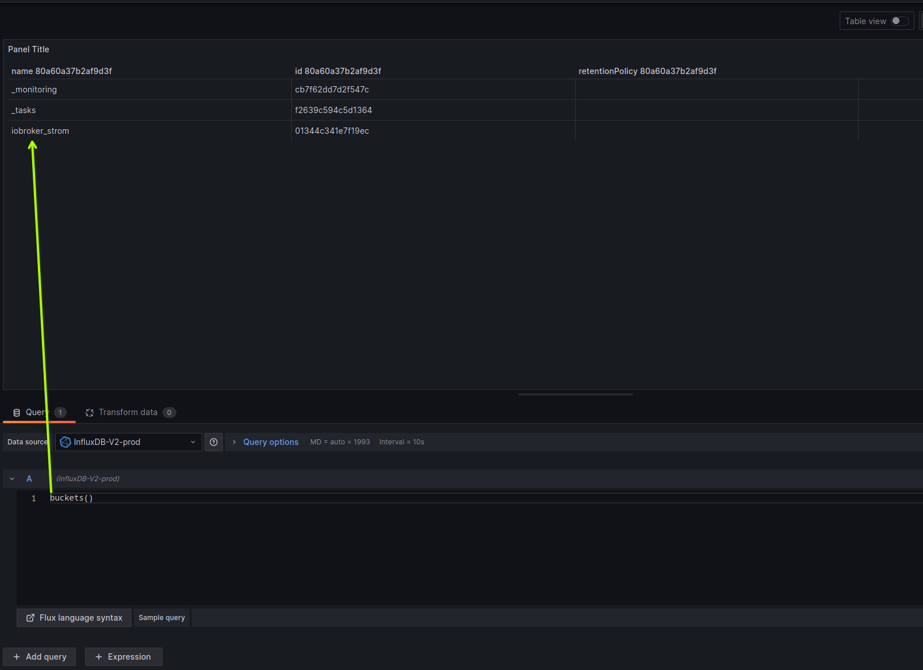Image resolution: width=923 pixels, height=670 pixels.
Task: Click the MD = auto = 1993 text
Action: (340, 442)
